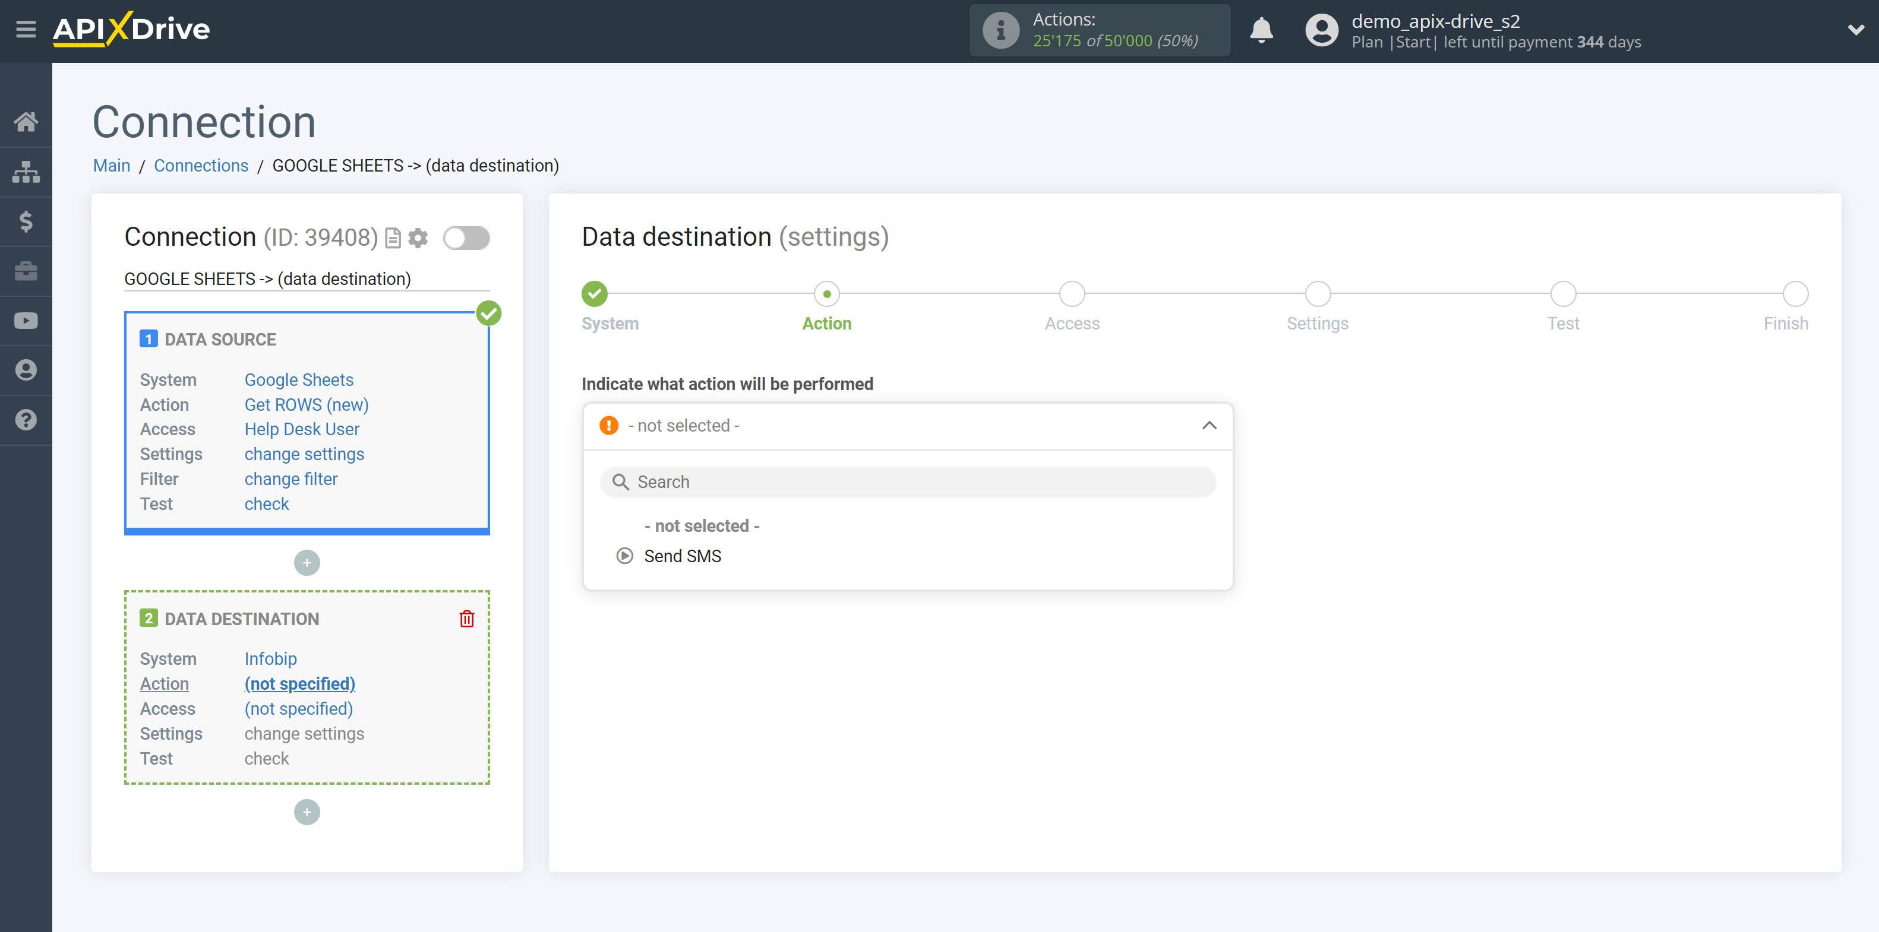The height and width of the screenshot is (932, 1879).
Task: Search within action dropdown search field
Action: point(907,481)
